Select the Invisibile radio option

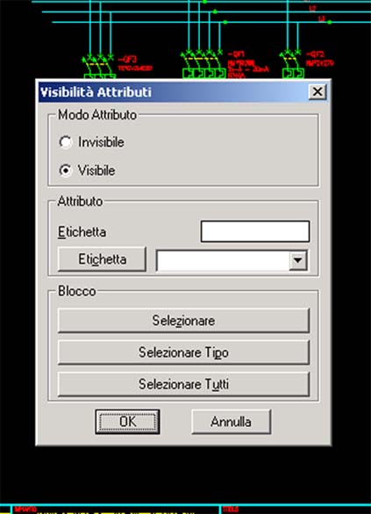[x=66, y=142]
